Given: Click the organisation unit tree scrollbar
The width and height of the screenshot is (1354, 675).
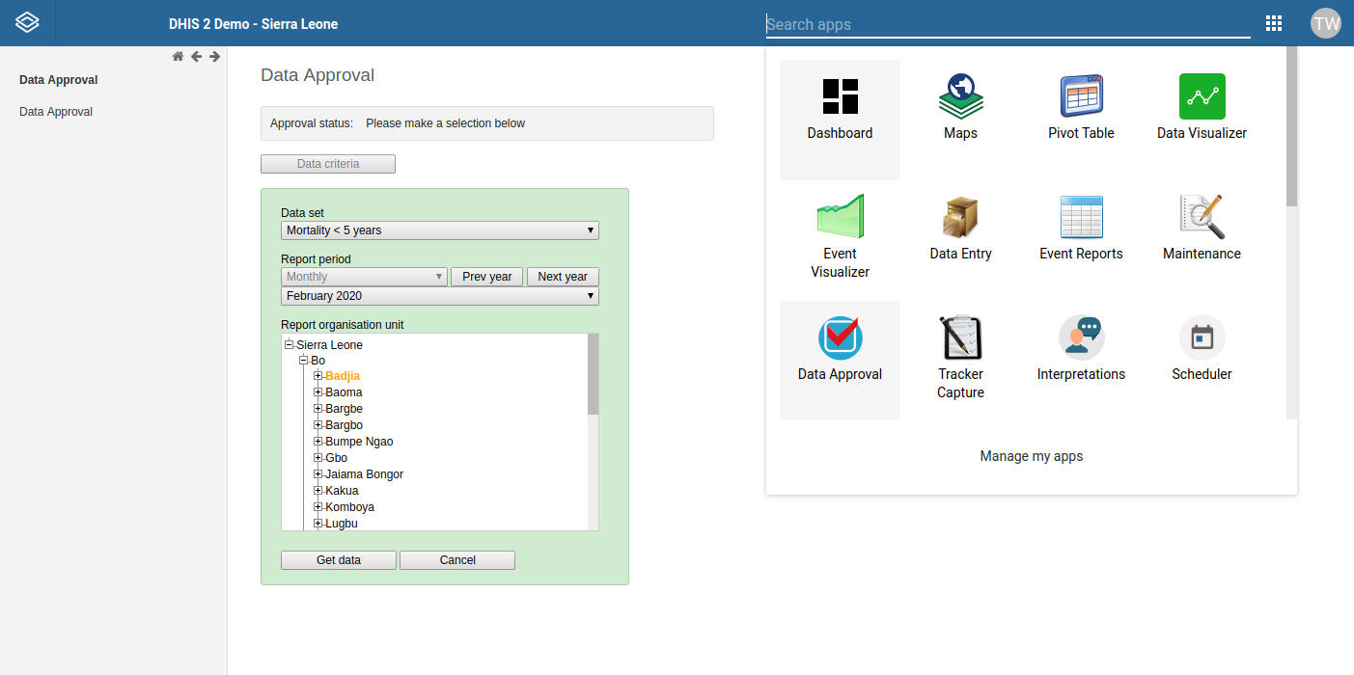Looking at the screenshot, I should pos(594,374).
